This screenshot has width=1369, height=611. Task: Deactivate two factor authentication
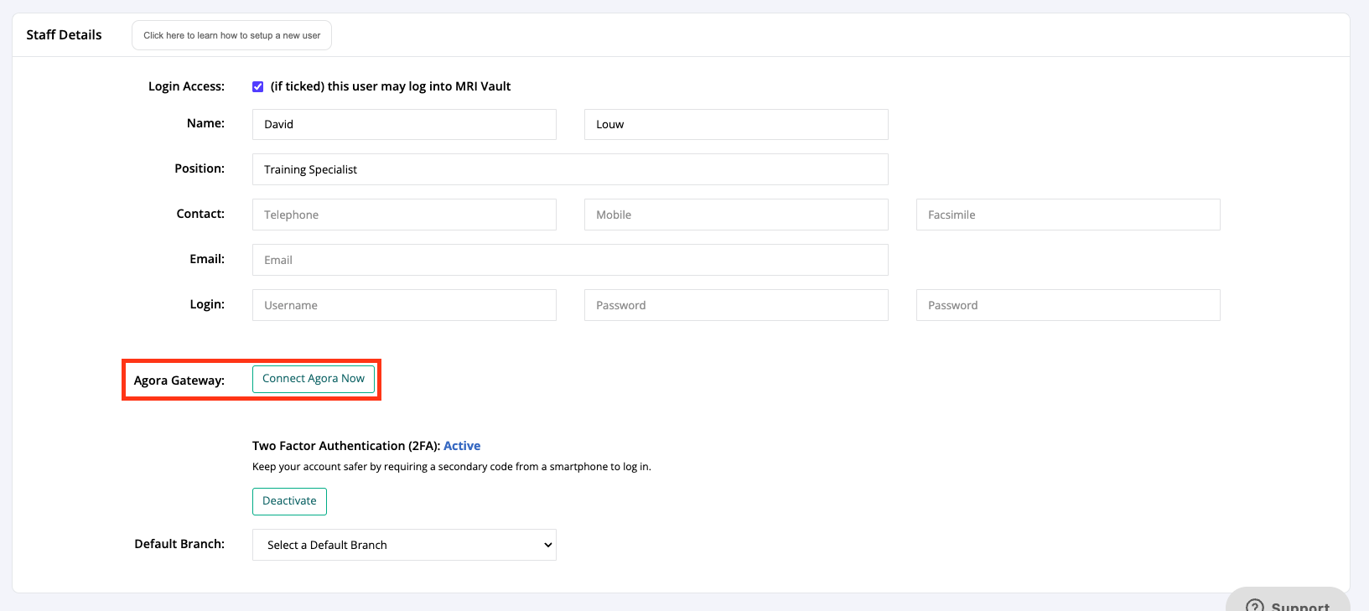pyautogui.click(x=289, y=501)
